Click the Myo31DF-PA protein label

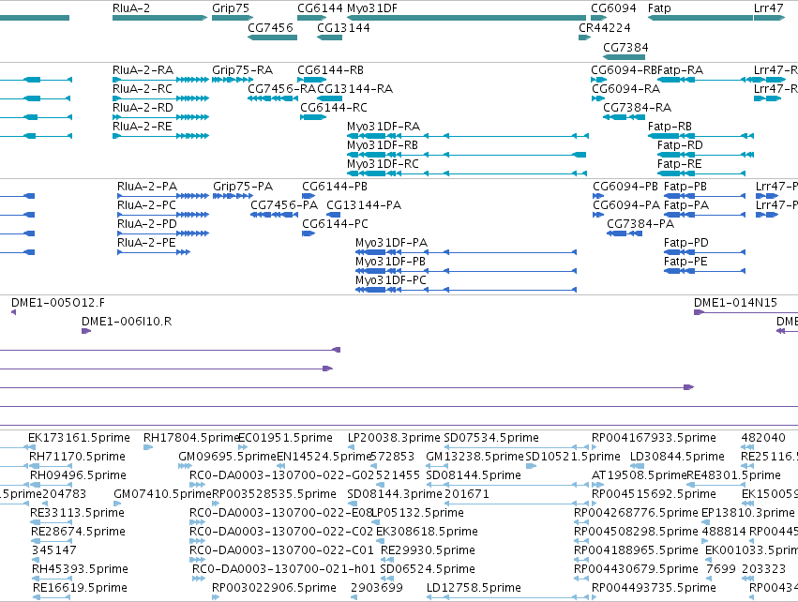point(391,243)
